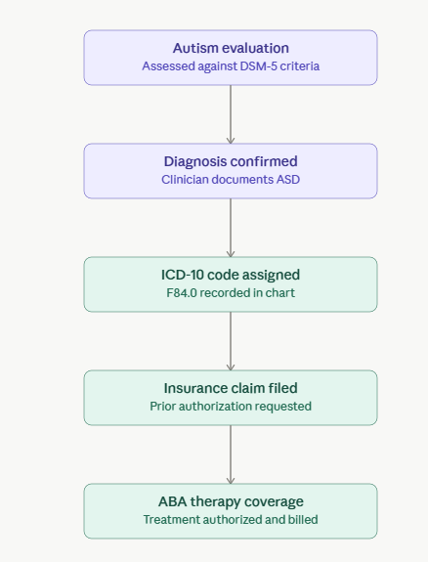The width and height of the screenshot is (428, 562).
Task: Click the 'Insurance claim filed' heading
Action: pyautogui.click(x=231, y=388)
